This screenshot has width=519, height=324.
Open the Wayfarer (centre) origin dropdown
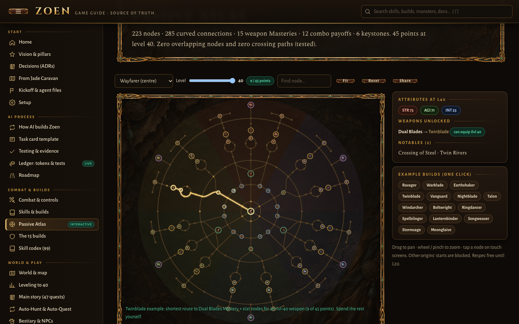(144, 81)
